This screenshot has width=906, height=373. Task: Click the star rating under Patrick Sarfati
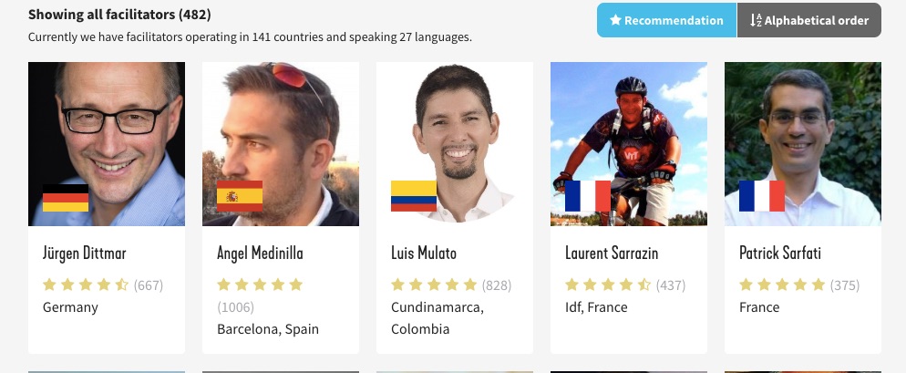pos(782,285)
